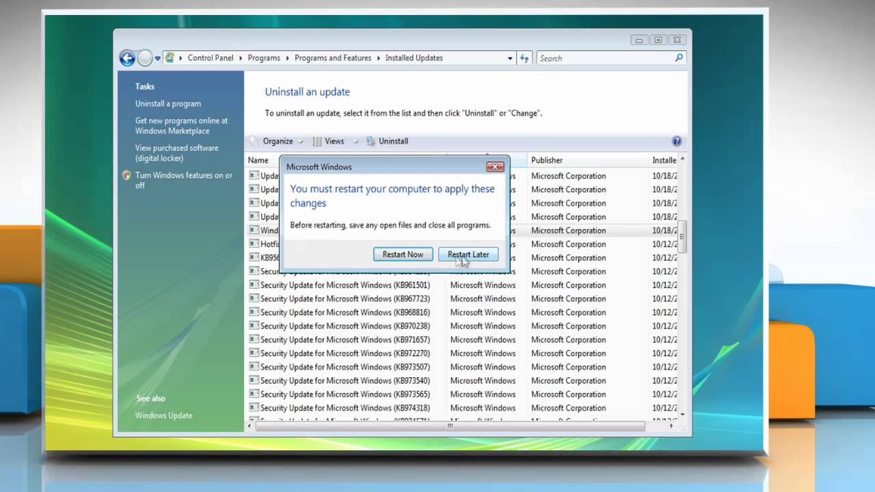
Task: Sort by the Publisher column header
Action: [x=589, y=161]
